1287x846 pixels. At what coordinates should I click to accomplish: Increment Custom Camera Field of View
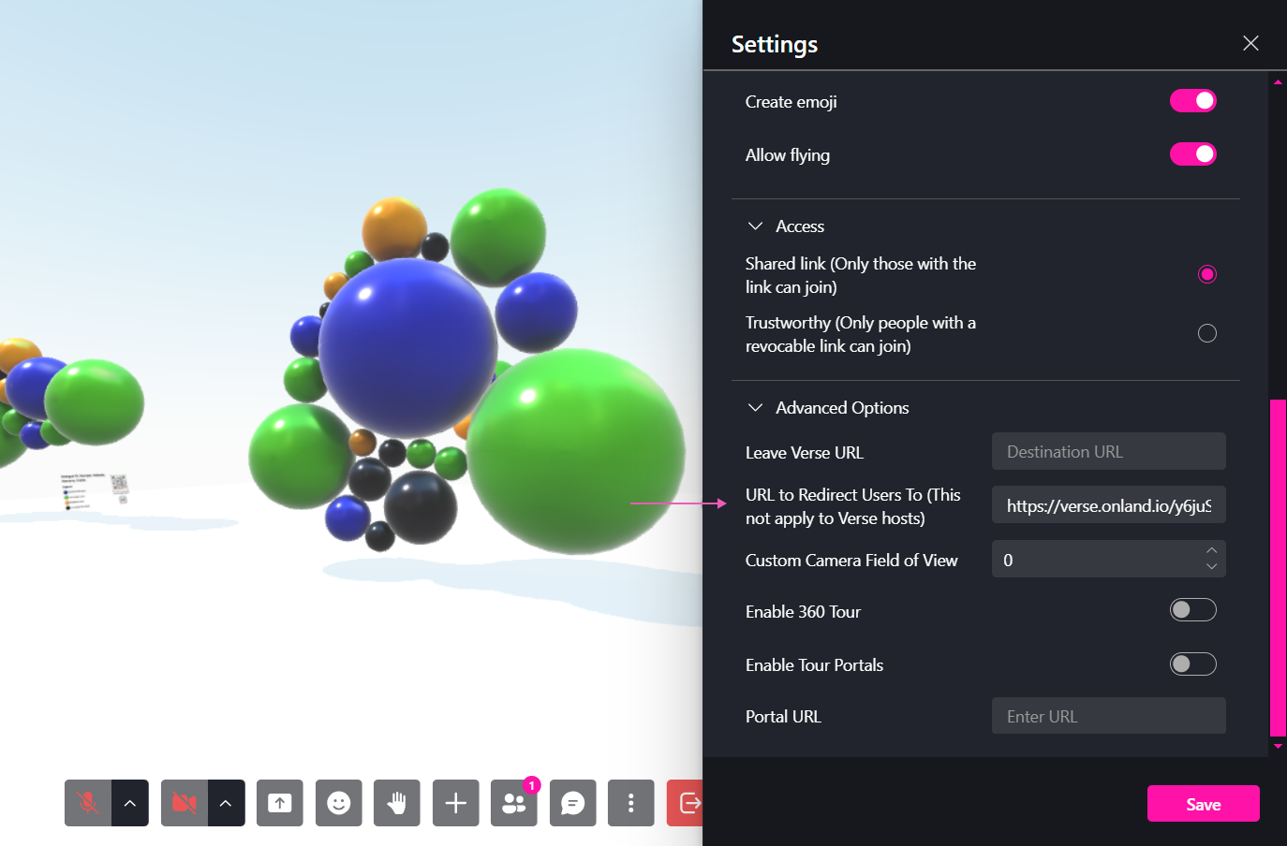[x=1211, y=552]
